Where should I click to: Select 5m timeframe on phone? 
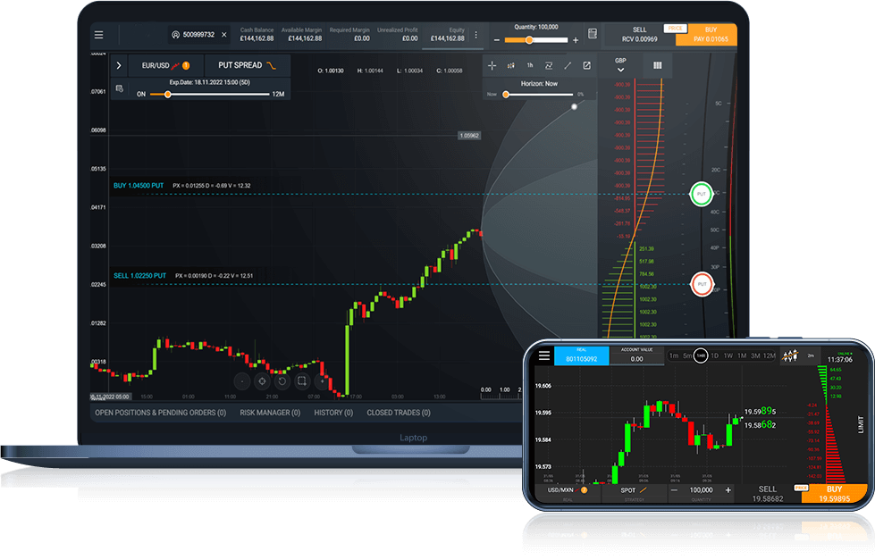click(x=687, y=355)
